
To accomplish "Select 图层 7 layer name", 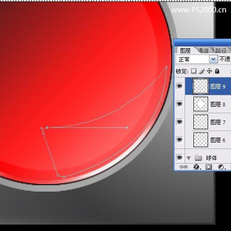I will [x=218, y=122].
